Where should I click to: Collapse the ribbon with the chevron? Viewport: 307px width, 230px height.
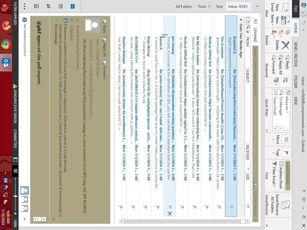pos(267,226)
